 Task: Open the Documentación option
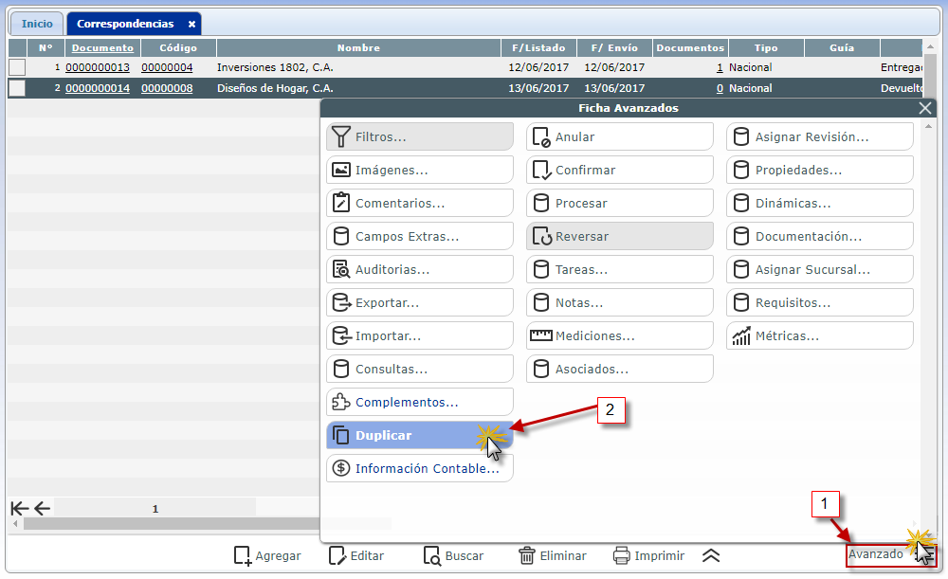coord(820,236)
